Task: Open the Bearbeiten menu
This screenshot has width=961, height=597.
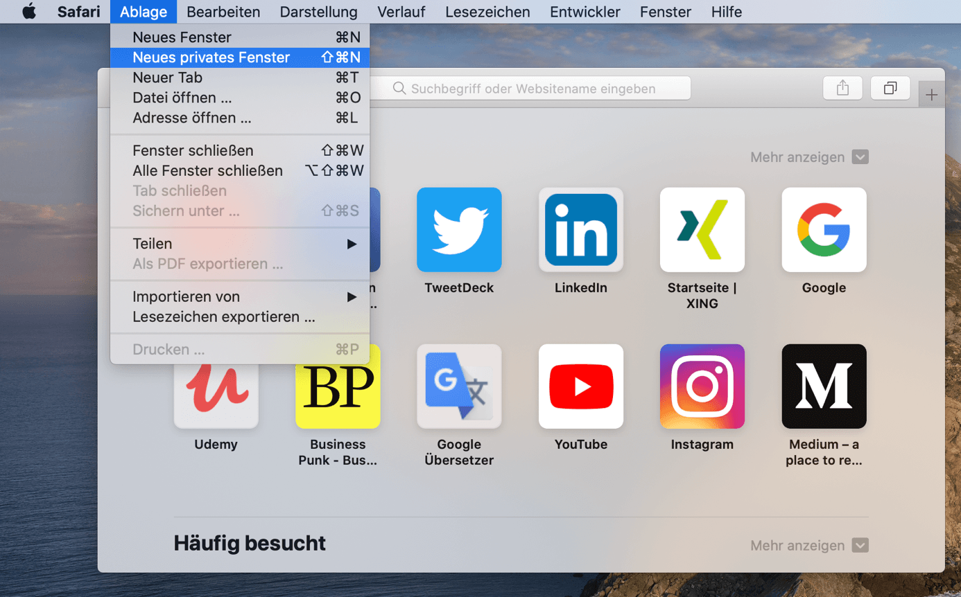Action: point(223,12)
